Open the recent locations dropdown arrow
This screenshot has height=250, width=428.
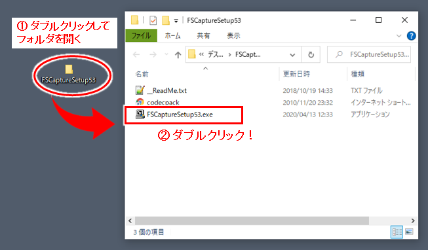(x=166, y=54)
